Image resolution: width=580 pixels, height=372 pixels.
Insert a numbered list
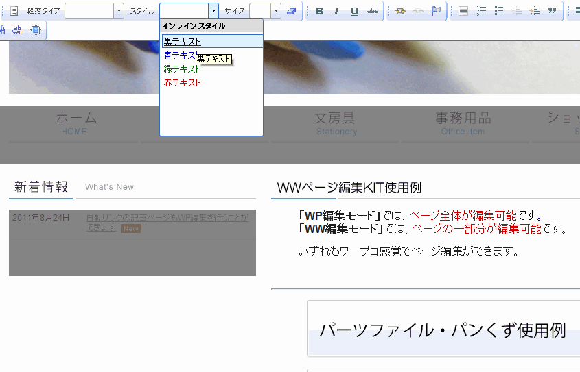(x=481, y=11)
